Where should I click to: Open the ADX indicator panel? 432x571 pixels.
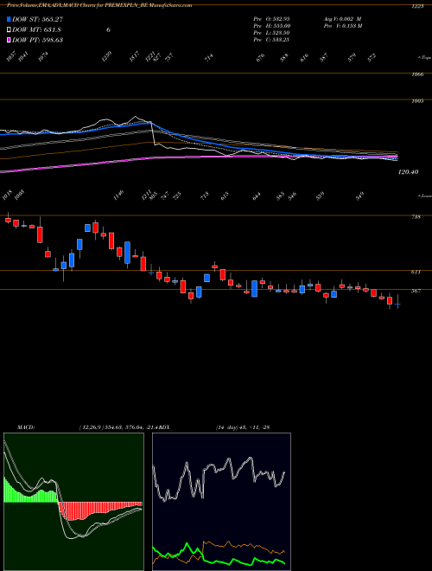(221, 502)
